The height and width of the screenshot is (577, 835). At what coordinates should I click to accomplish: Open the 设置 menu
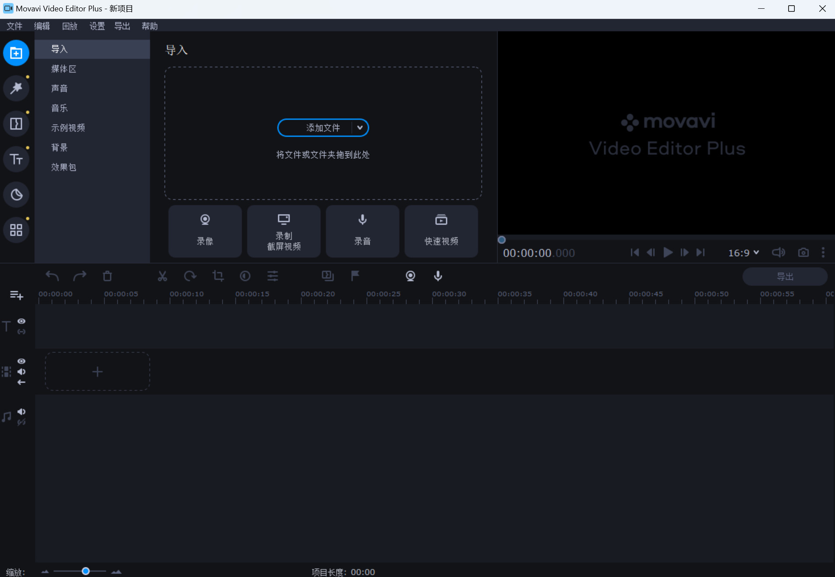coord(97,26)
